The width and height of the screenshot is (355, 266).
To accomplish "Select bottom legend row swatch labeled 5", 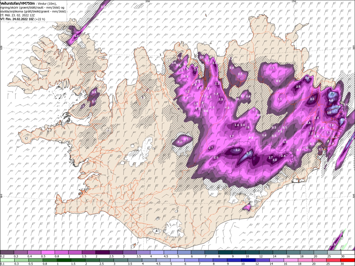I will coord(177,260).
